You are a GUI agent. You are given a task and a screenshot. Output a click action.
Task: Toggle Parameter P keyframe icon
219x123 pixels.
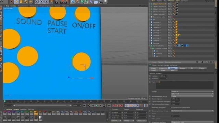137,106
